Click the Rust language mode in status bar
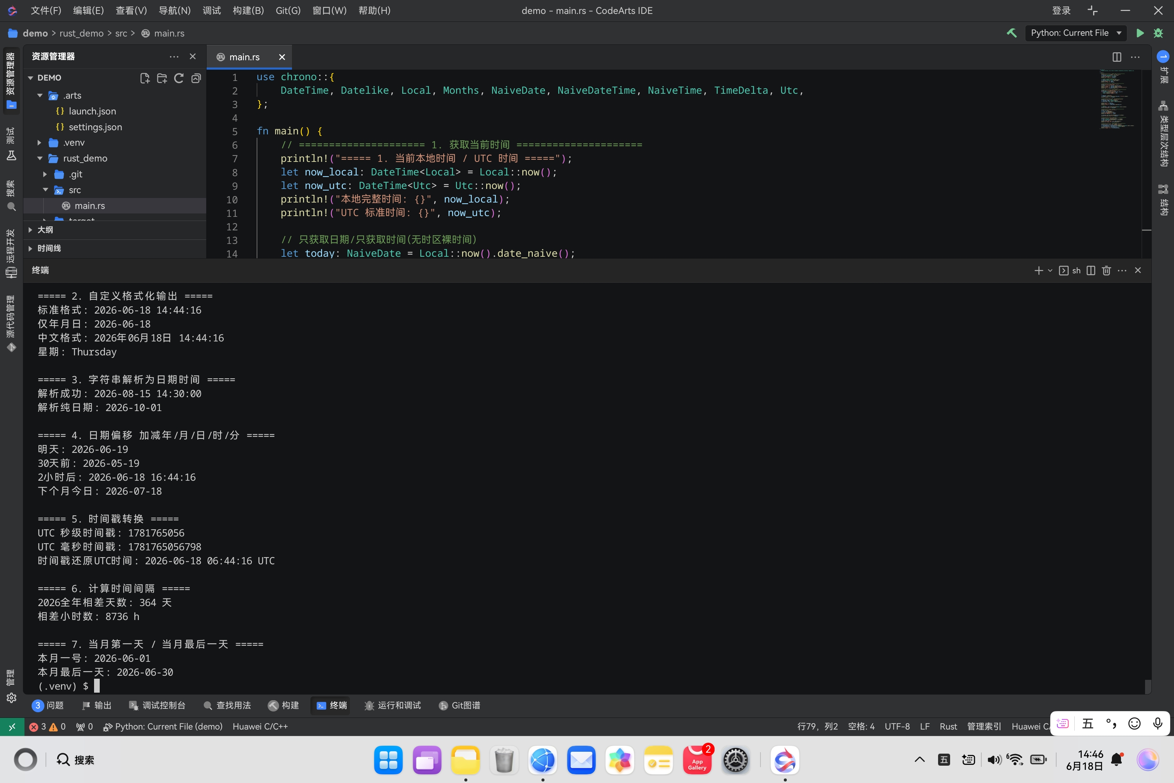The width and height of the screenshot is (1174, 783). (x=948, y=727)
